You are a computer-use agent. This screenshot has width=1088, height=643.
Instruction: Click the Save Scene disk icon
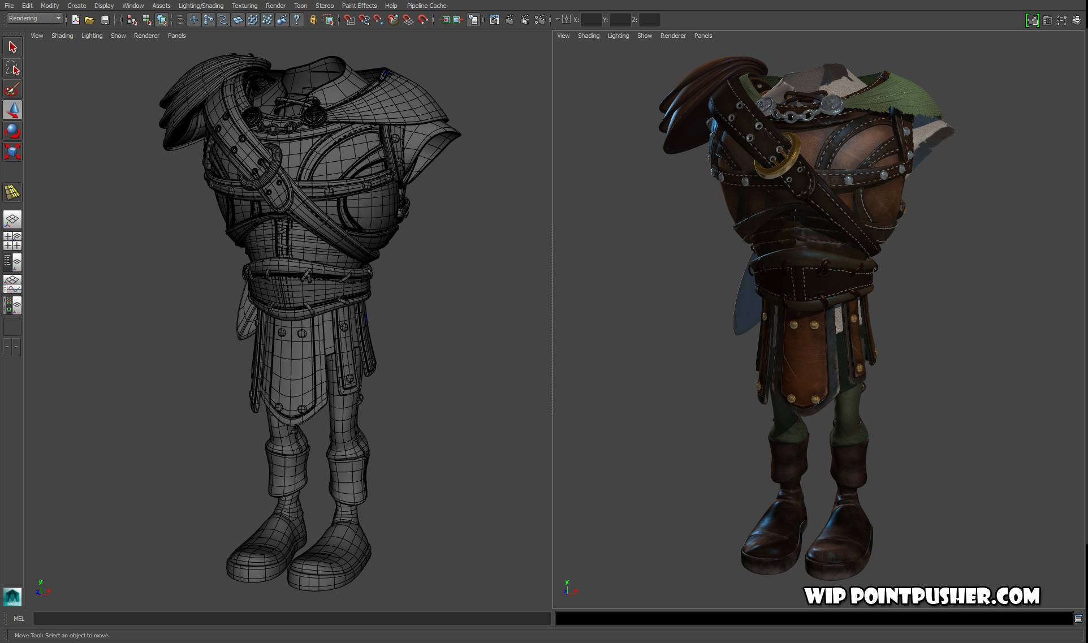pos(105,20)
